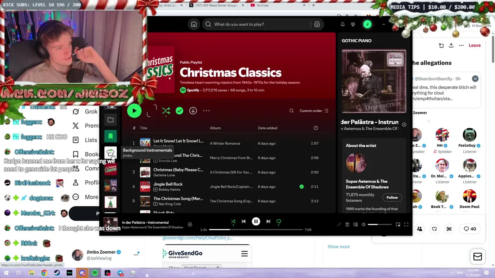Dismiss the BeardsonBeardly quoted post
This screenshot has height=278, width=495.
click(475, 78)
